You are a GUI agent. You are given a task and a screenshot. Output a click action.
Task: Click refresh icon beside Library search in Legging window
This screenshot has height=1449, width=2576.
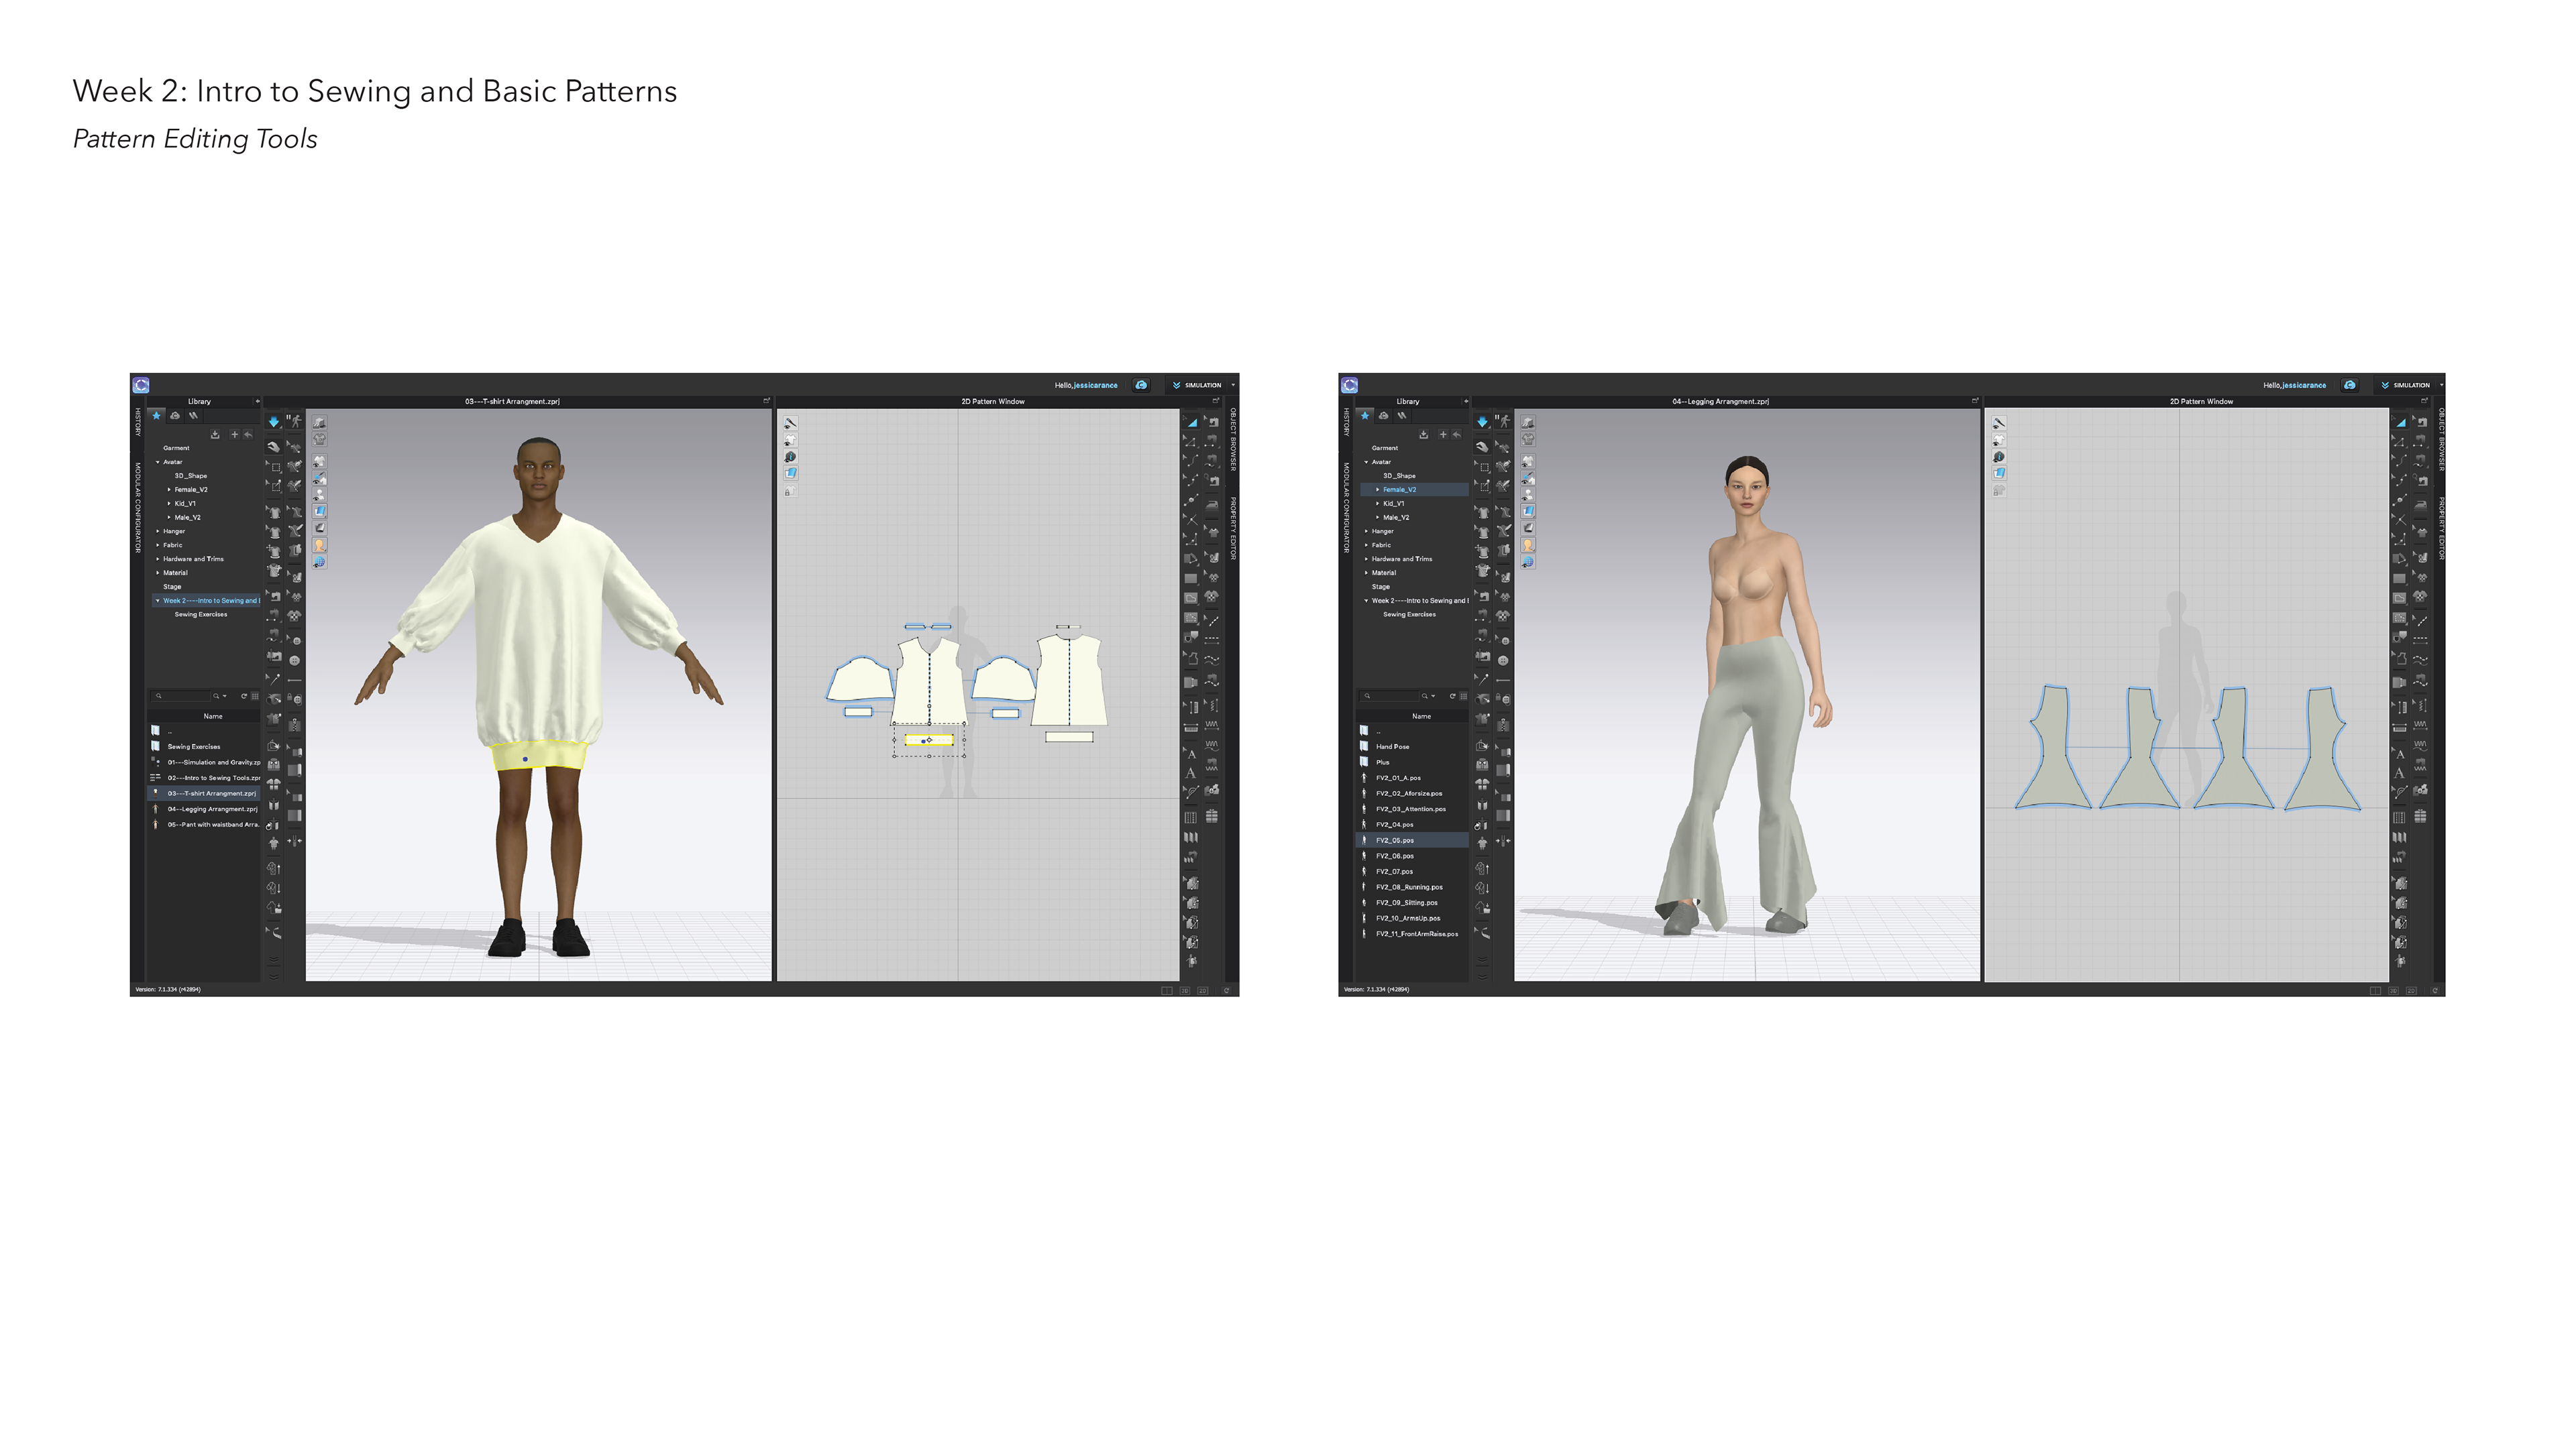[x=1452, y=697]
